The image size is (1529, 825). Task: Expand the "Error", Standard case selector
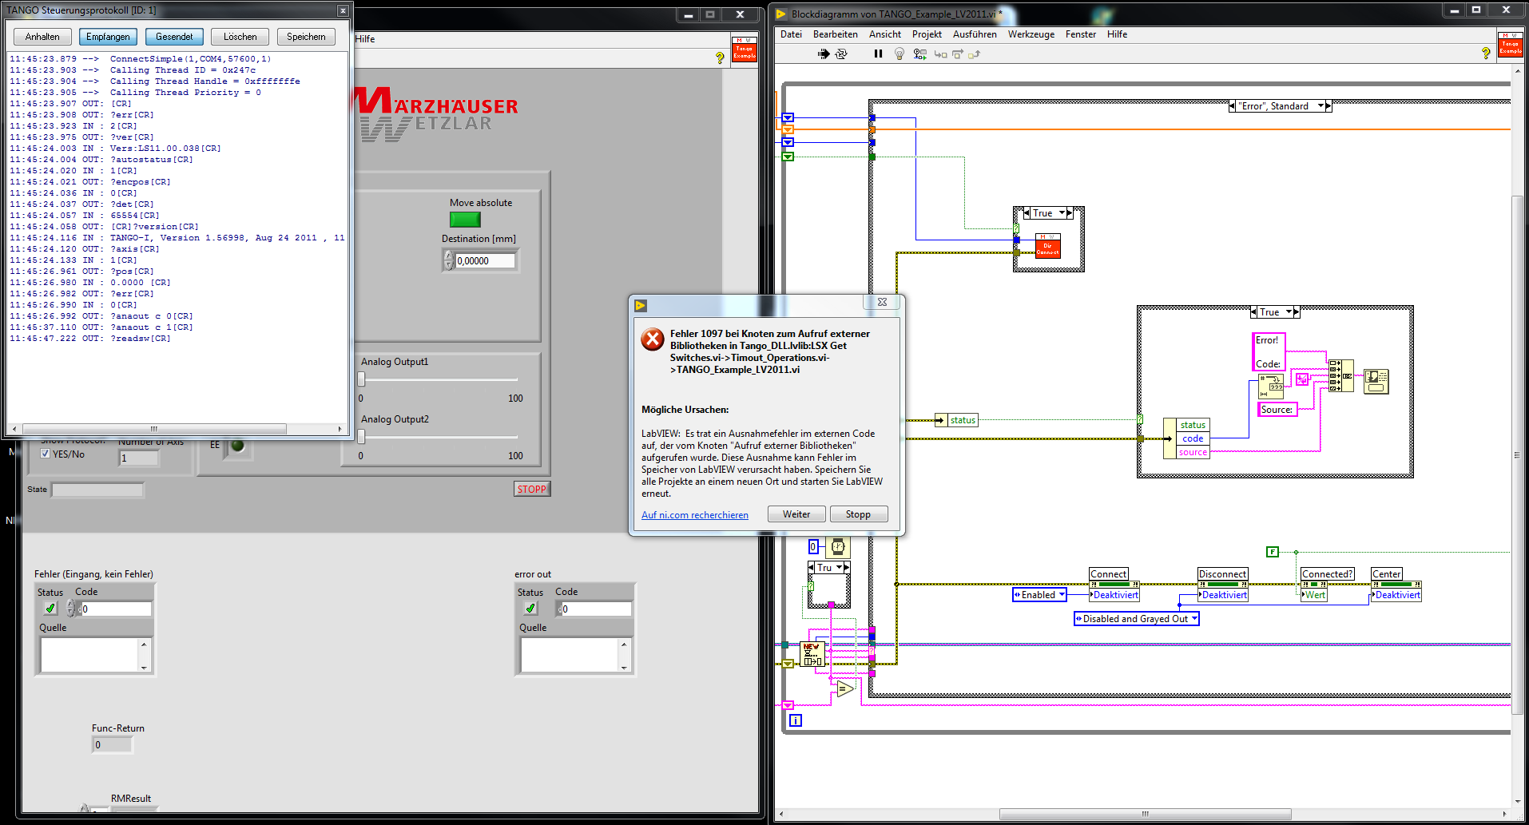click(1320, 106)
